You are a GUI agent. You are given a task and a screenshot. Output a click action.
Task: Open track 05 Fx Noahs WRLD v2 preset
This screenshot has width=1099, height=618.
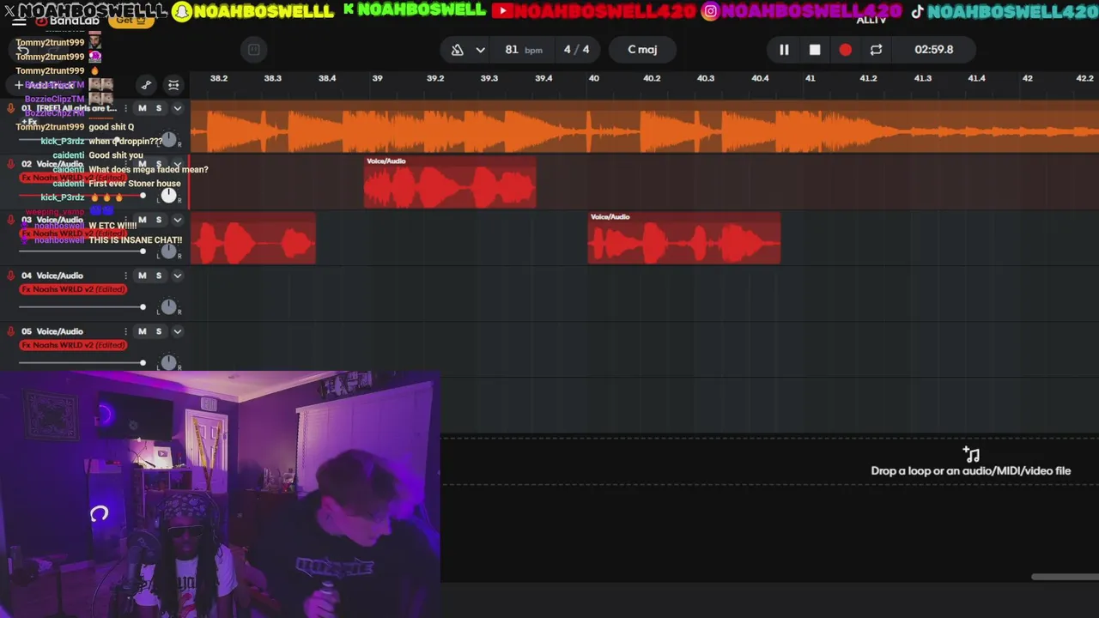tap(73, 345)
